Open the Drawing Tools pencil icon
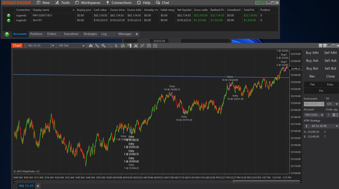This screenshot has width=339, height=189. click(97, 45)
